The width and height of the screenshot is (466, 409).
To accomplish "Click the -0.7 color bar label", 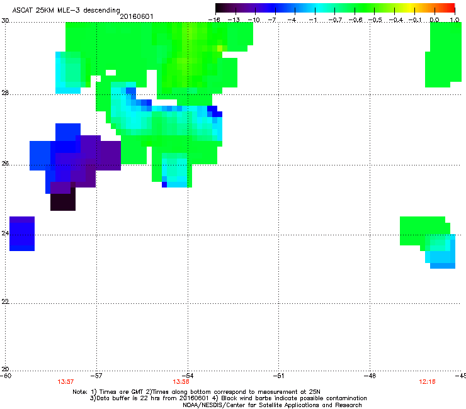I will (335, 20).
